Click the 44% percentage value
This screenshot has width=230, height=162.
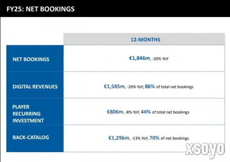(x=146, y=112)
